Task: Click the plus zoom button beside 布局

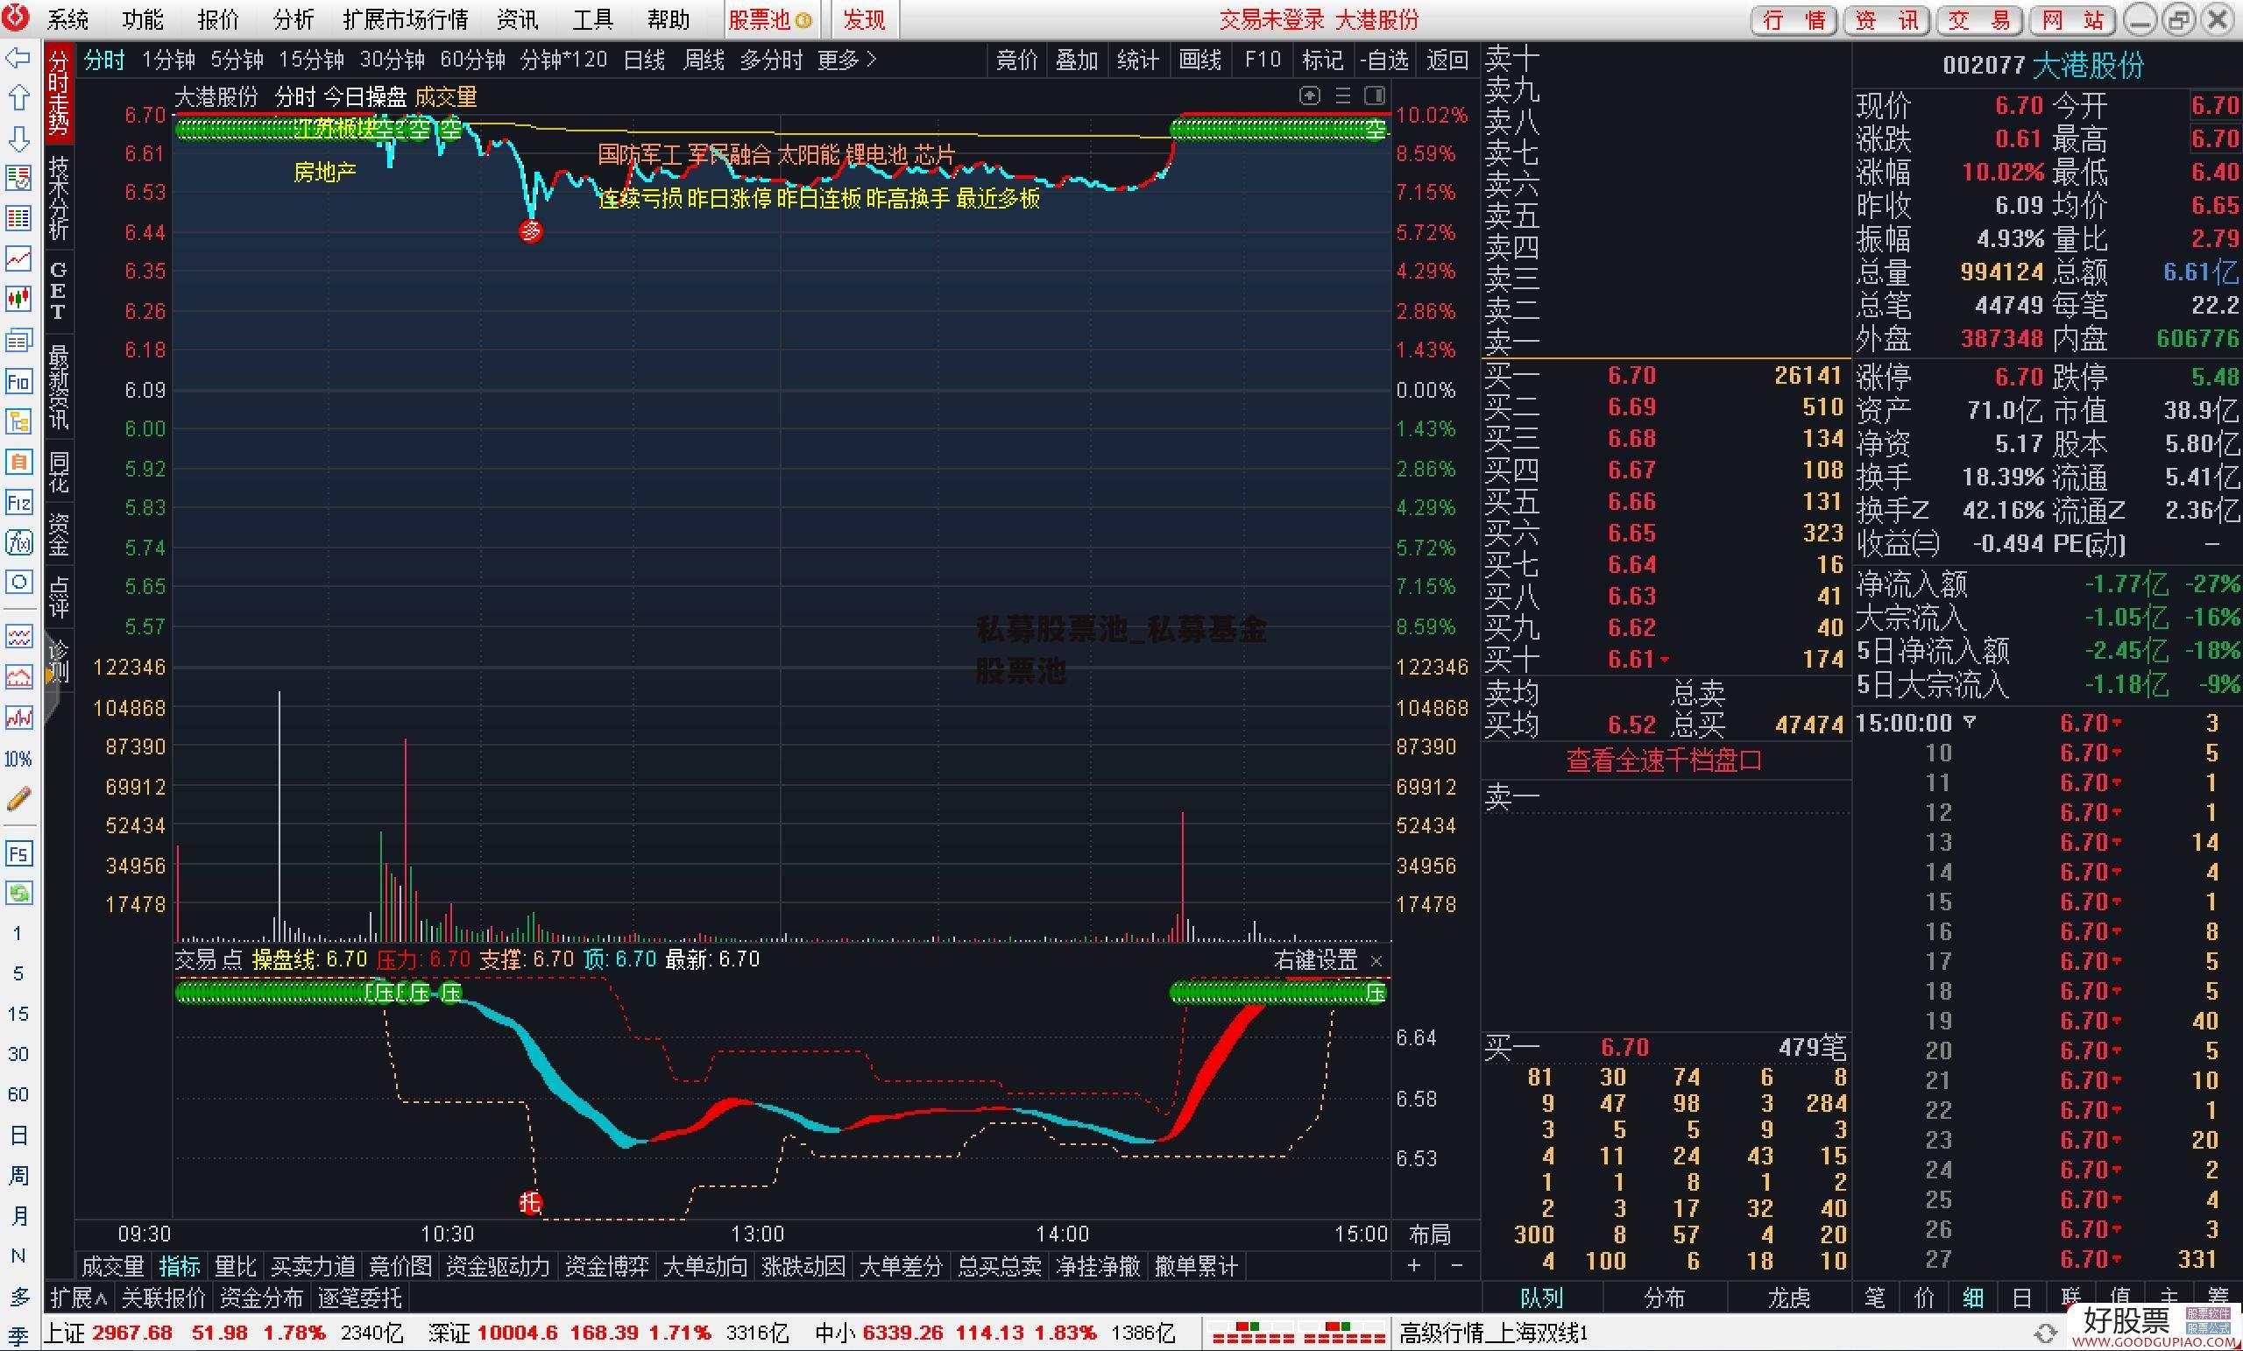Action: [x=1414, y=1265]
